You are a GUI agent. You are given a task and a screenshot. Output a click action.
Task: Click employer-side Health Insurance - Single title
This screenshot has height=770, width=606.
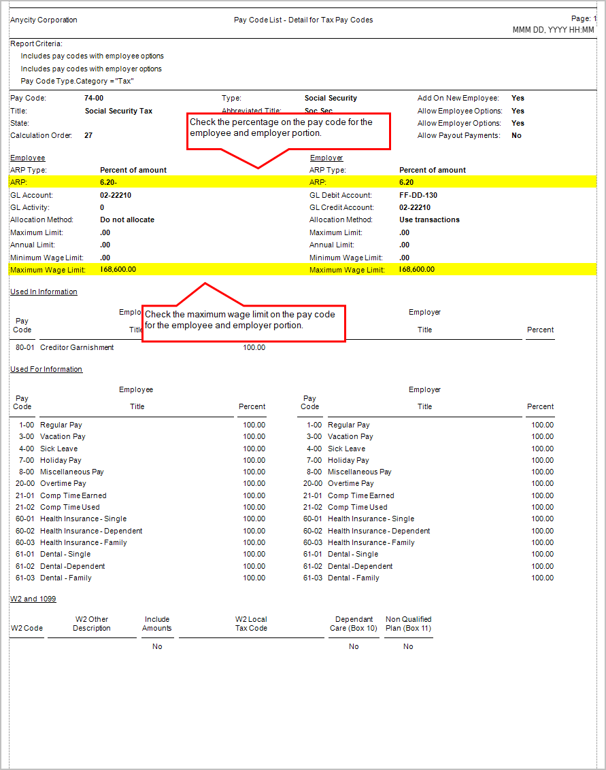click(371, 519)
